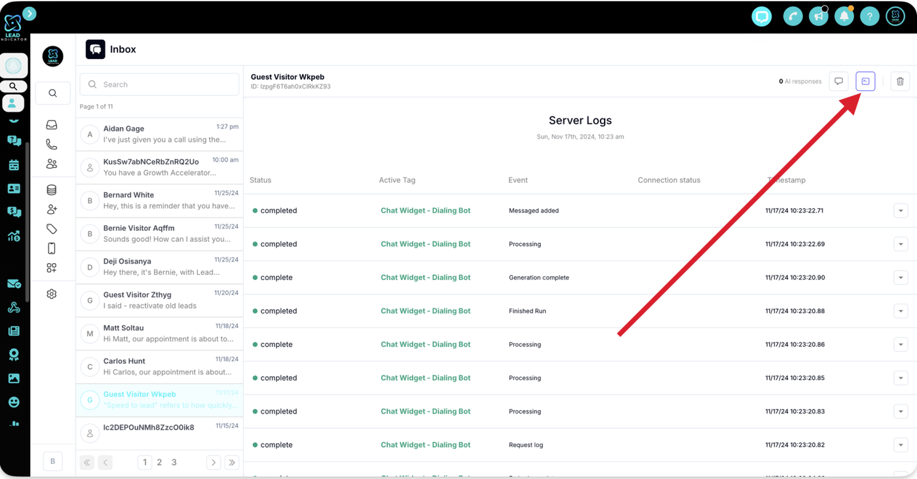Open notifications bell in top bar
917x479 pixels.
click(x=844, y=16)
